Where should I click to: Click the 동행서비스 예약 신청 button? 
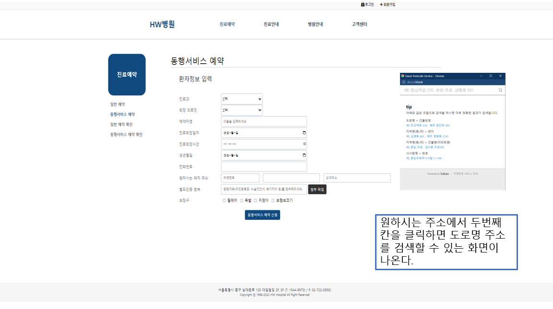coord(262,215)
